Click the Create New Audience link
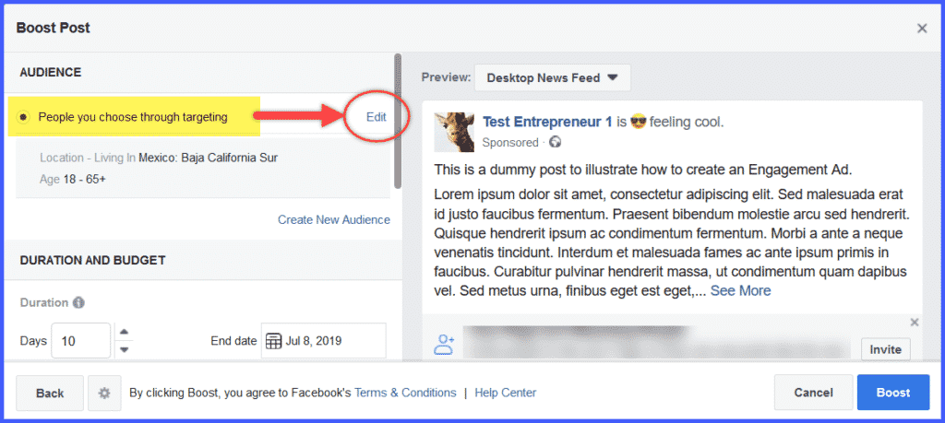 pyautogui.click(x=334, y=219)
